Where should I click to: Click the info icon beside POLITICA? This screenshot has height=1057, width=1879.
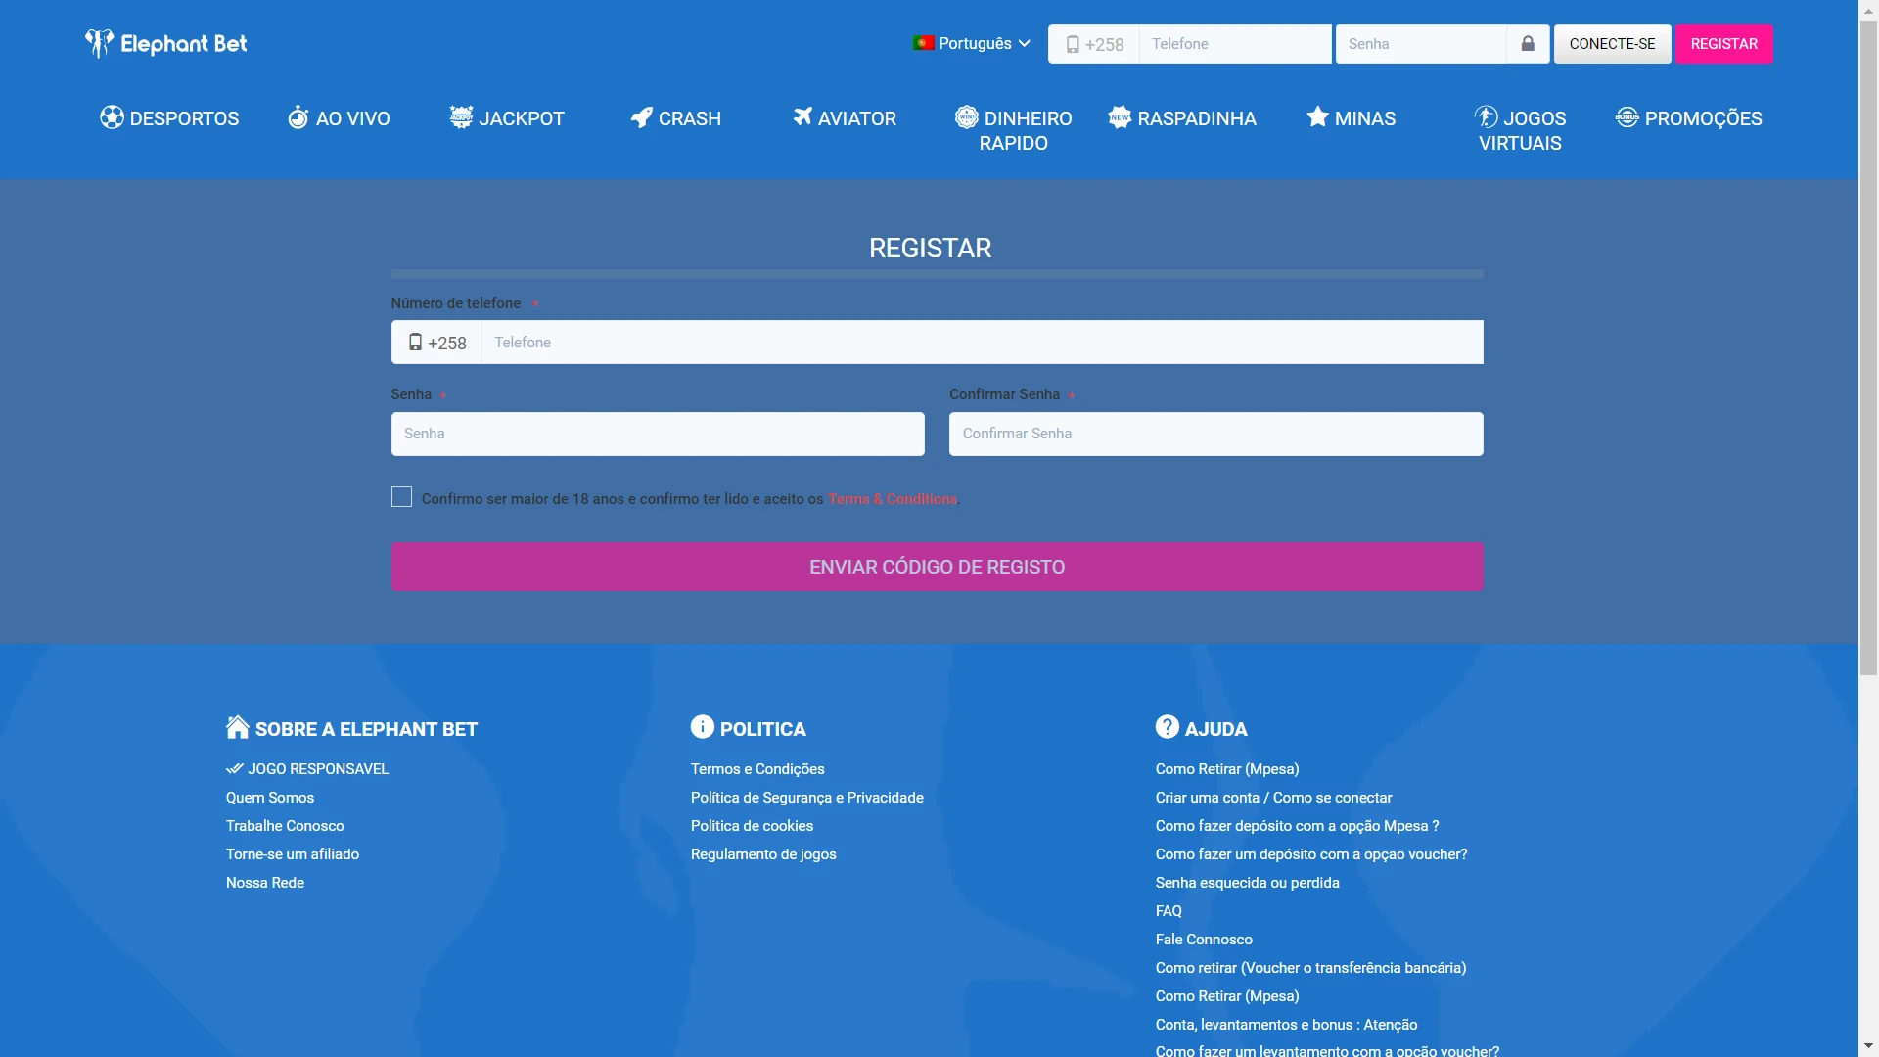(x=703, y=727)
